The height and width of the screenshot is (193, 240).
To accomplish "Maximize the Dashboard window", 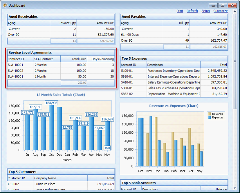I will tap(223, 5).
